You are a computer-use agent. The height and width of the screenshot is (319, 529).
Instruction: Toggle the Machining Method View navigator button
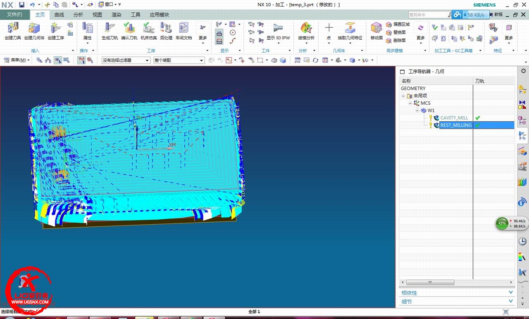click(67, 60)
